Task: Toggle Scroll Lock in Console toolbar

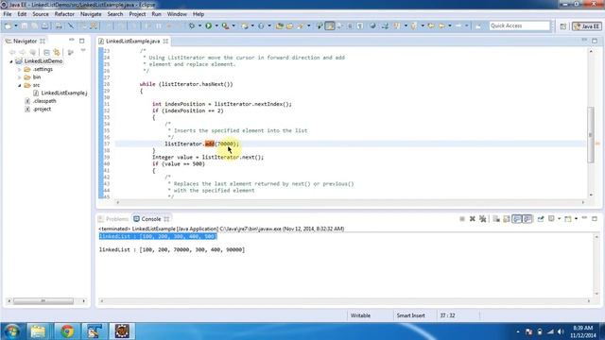Action: coord(507,219)
